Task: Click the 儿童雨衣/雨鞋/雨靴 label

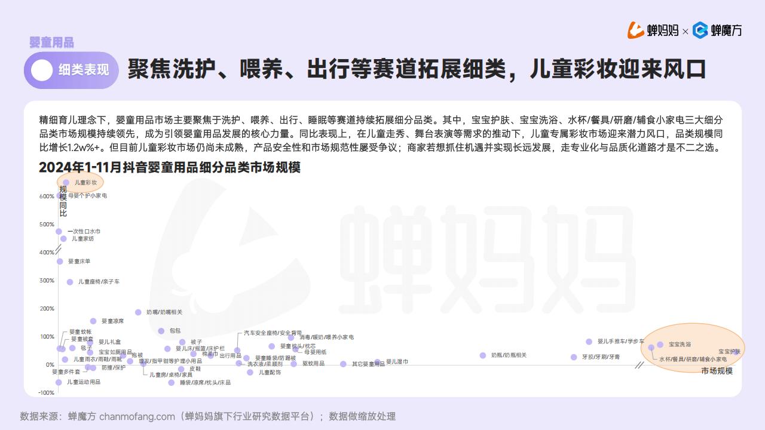Action: 97,359
